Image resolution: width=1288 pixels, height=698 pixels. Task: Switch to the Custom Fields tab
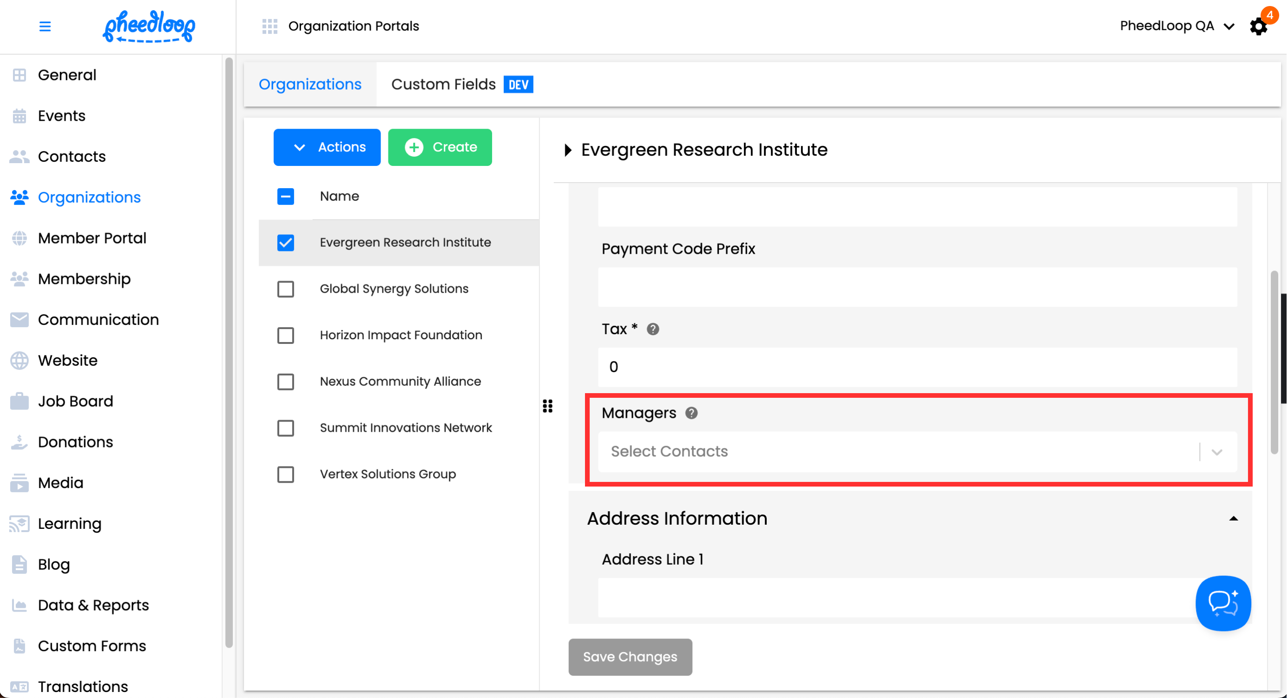461,85
